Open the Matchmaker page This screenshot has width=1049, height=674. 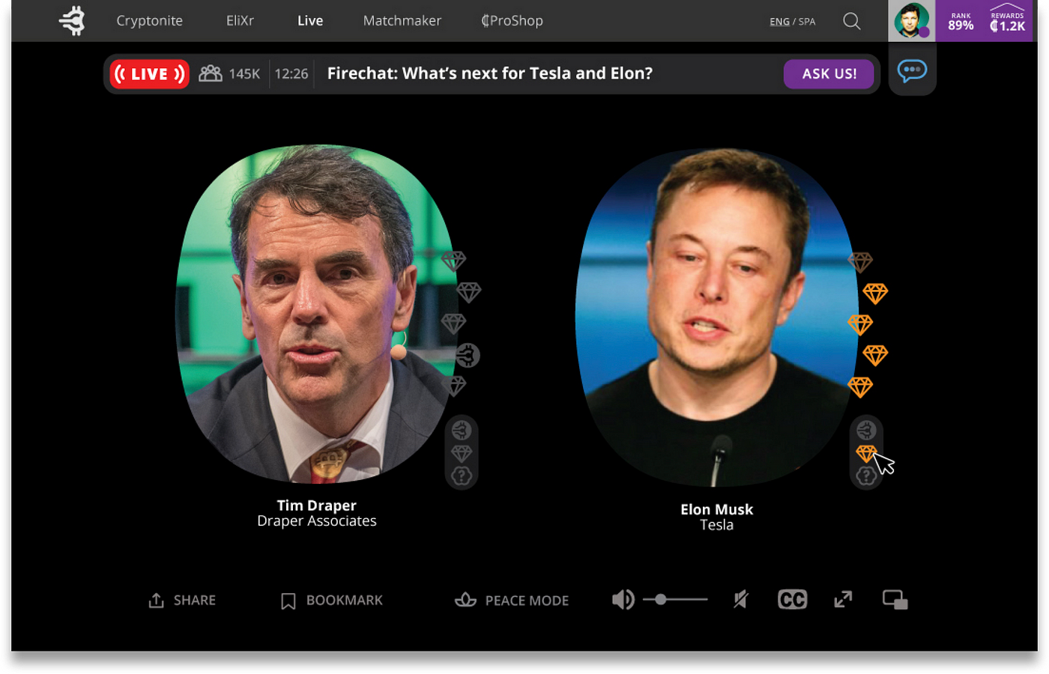[x=402, y=21]
